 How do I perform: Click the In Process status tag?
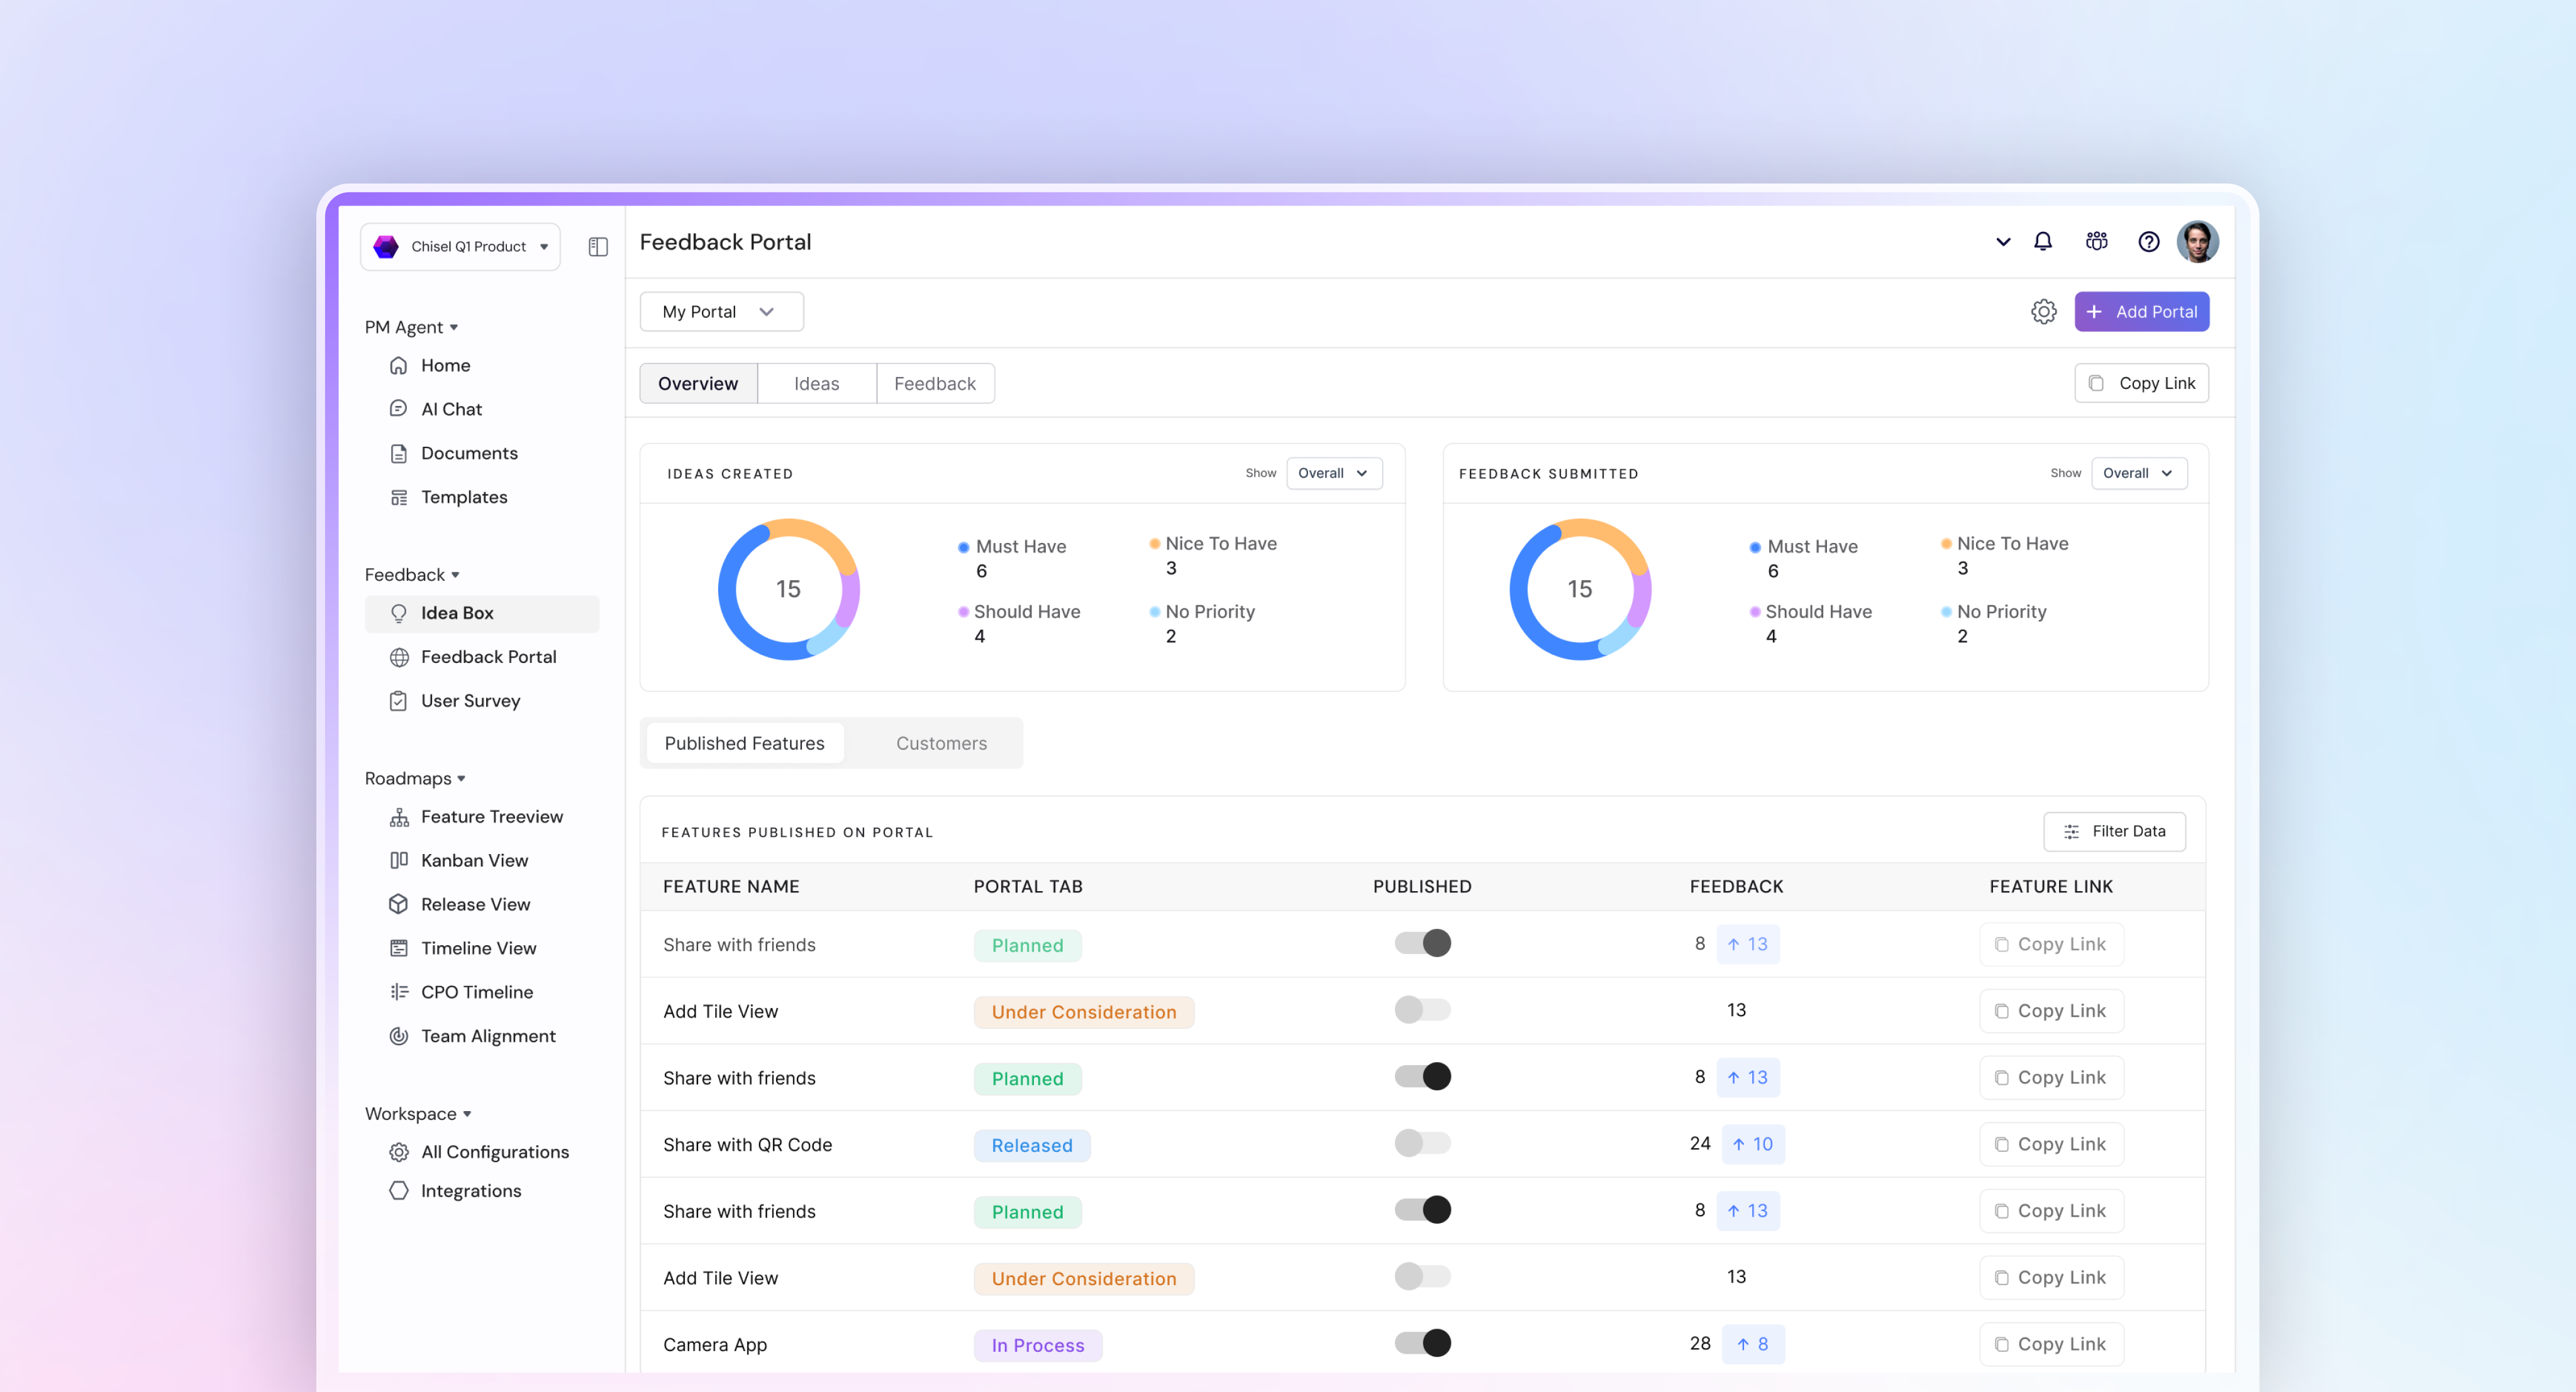point(1038,1345)
